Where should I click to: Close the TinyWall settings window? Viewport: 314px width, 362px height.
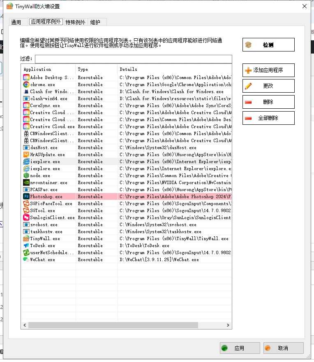(305, 6)
